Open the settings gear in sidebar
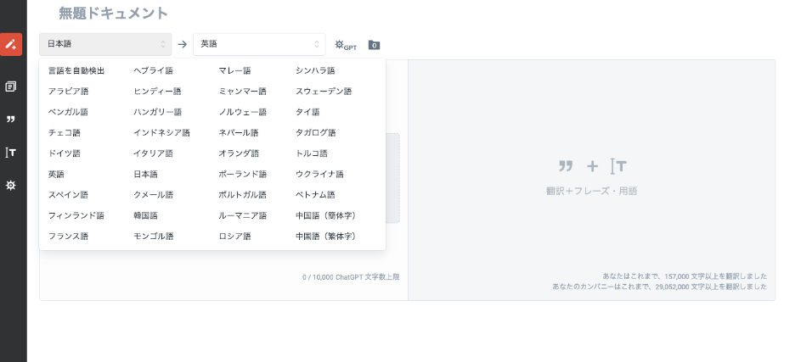The width and height of the screenshot is (801, 362). [x=11, y=185]
